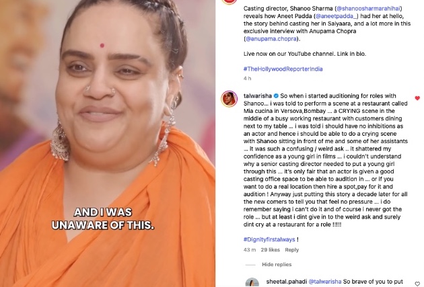
Task: Click the 4 h post timestamp
Action: point(247,78)
